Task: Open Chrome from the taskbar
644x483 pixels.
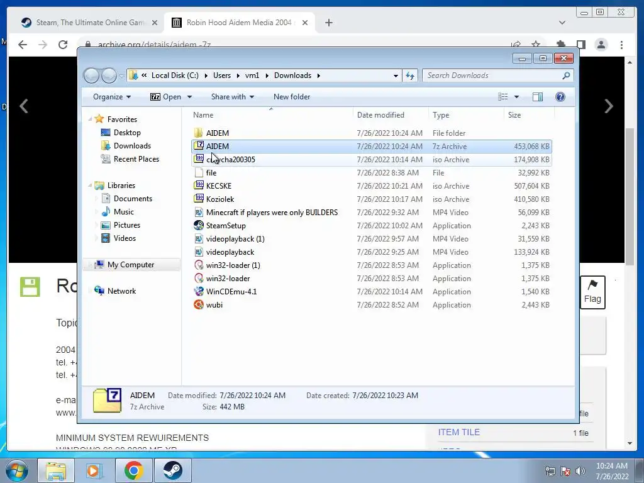Action: (x=133, y=470)
